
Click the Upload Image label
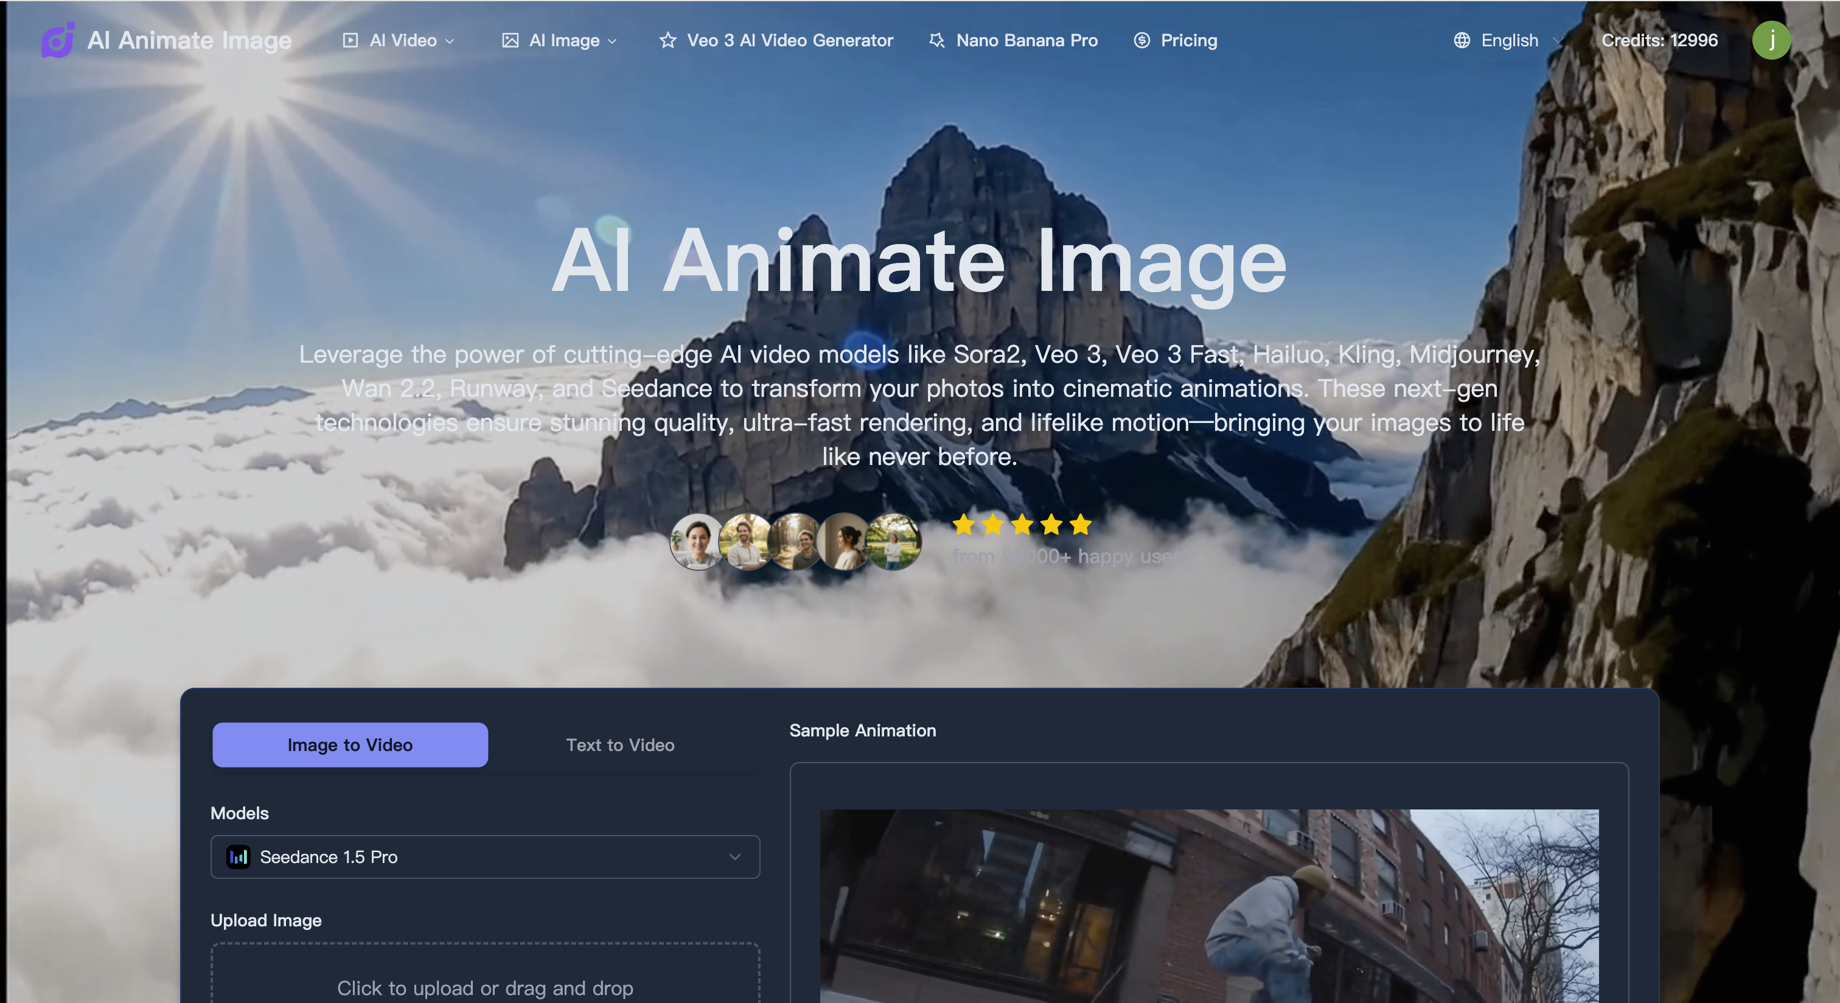(266, 920)
